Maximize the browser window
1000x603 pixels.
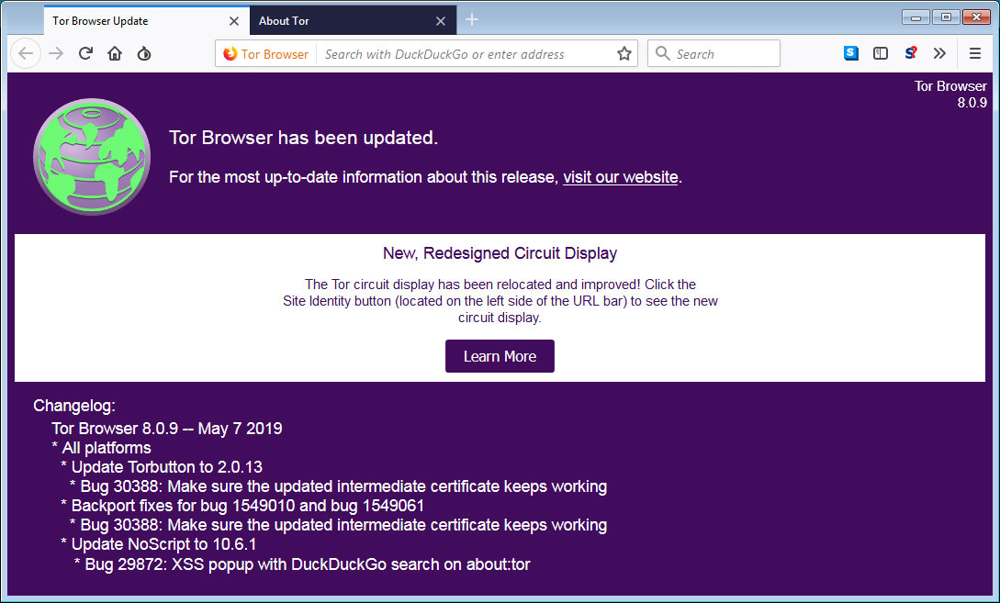(x=946, y=17)
